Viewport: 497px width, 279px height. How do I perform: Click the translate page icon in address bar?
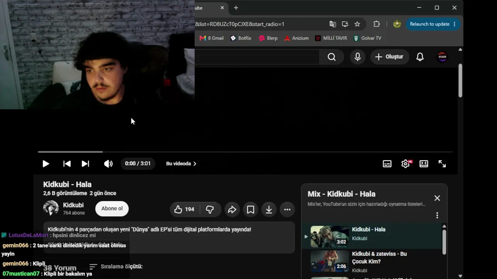(x=333, y=24)
